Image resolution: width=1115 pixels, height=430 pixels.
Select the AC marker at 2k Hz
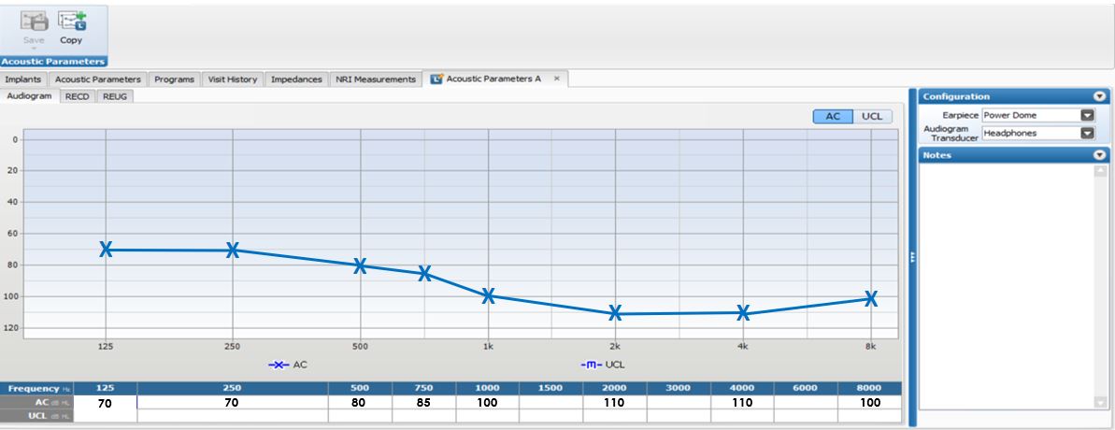click(x=615, y=312)
